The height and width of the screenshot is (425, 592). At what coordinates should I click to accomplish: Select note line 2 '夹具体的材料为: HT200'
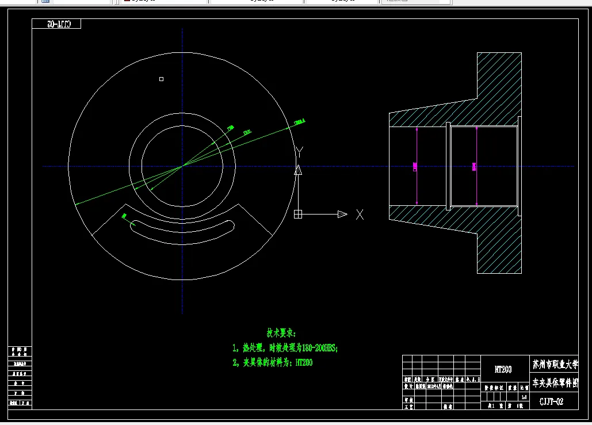[x=273, y=362]
